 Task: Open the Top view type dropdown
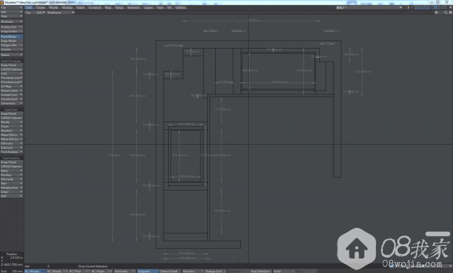coord(29,12)
